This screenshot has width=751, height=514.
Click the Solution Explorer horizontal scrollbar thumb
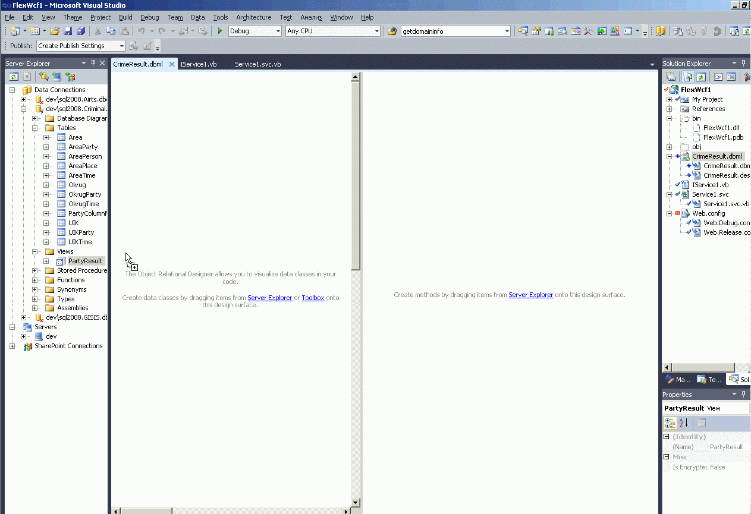[703, 368]
